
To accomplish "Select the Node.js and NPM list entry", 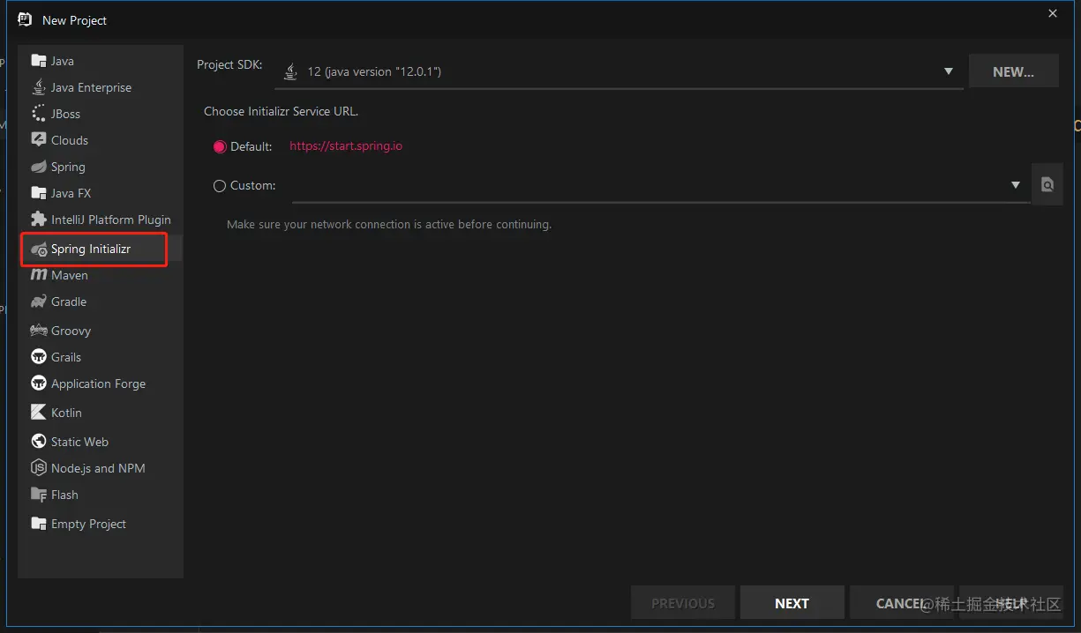I will tap(101, 468).
